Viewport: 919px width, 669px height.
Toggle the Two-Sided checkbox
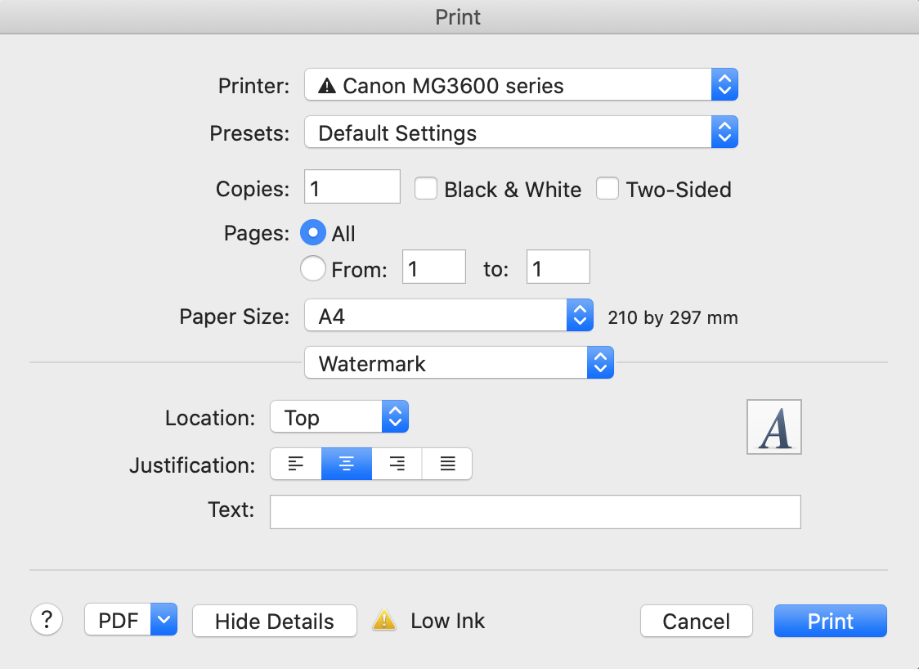click(607, 189)
